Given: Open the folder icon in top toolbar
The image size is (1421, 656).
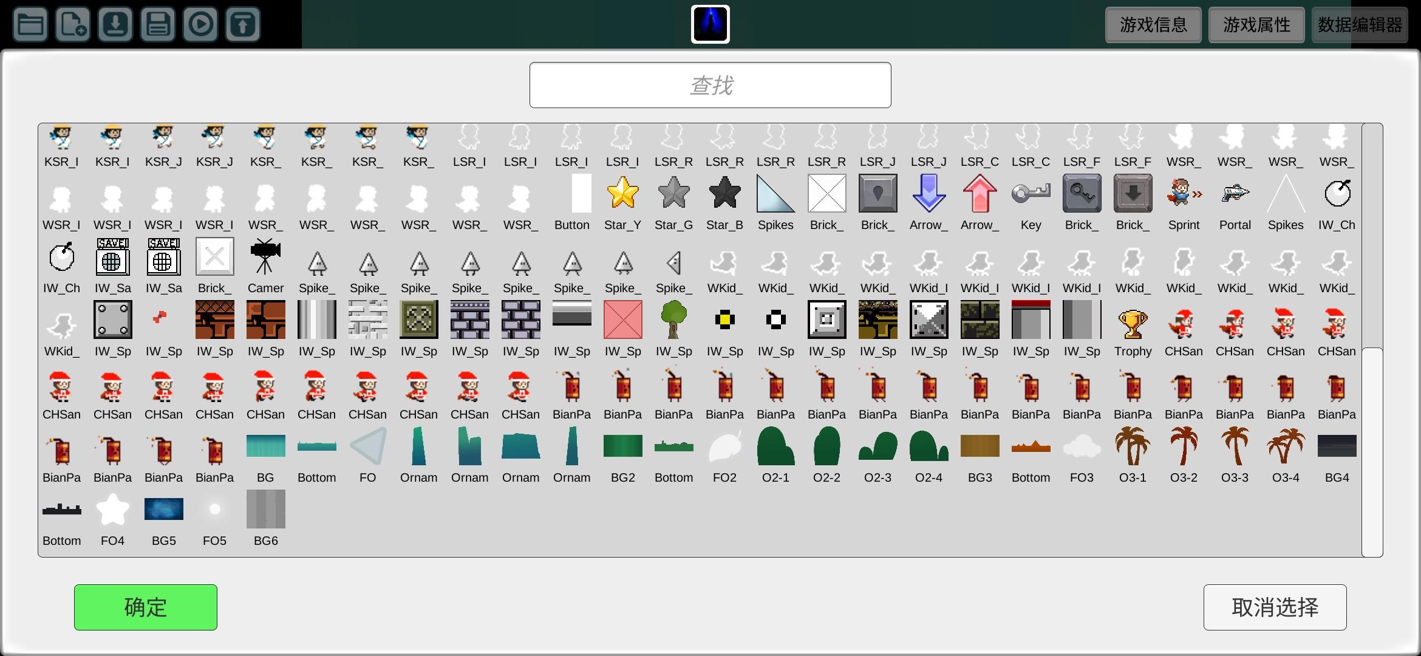Looking at the screenshot, I should 30,24.
